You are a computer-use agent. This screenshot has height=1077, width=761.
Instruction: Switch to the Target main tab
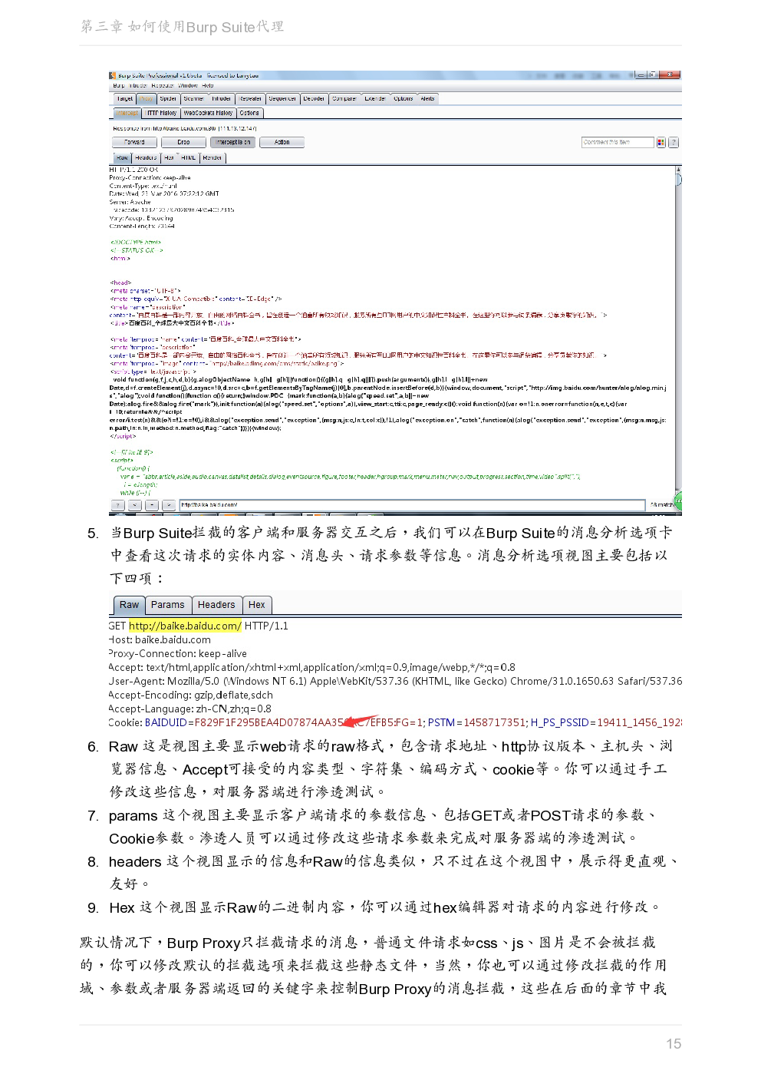125,99
